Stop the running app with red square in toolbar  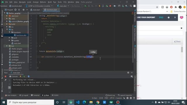(x=110, y=6)
